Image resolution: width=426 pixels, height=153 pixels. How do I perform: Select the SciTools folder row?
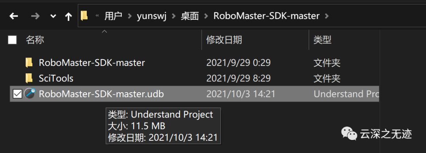[x=194, y=78]
